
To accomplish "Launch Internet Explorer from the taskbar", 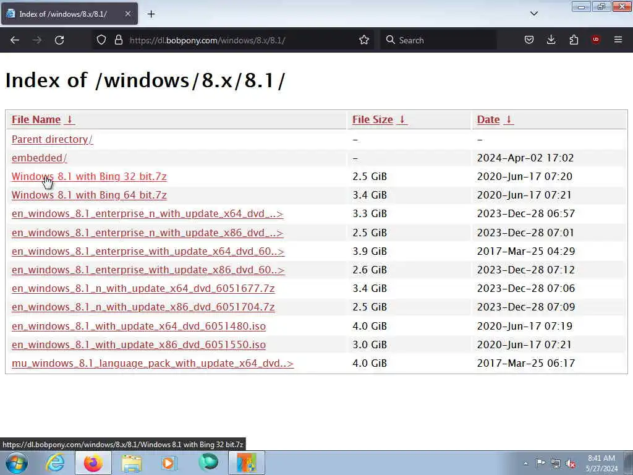I will coord(54,463).
